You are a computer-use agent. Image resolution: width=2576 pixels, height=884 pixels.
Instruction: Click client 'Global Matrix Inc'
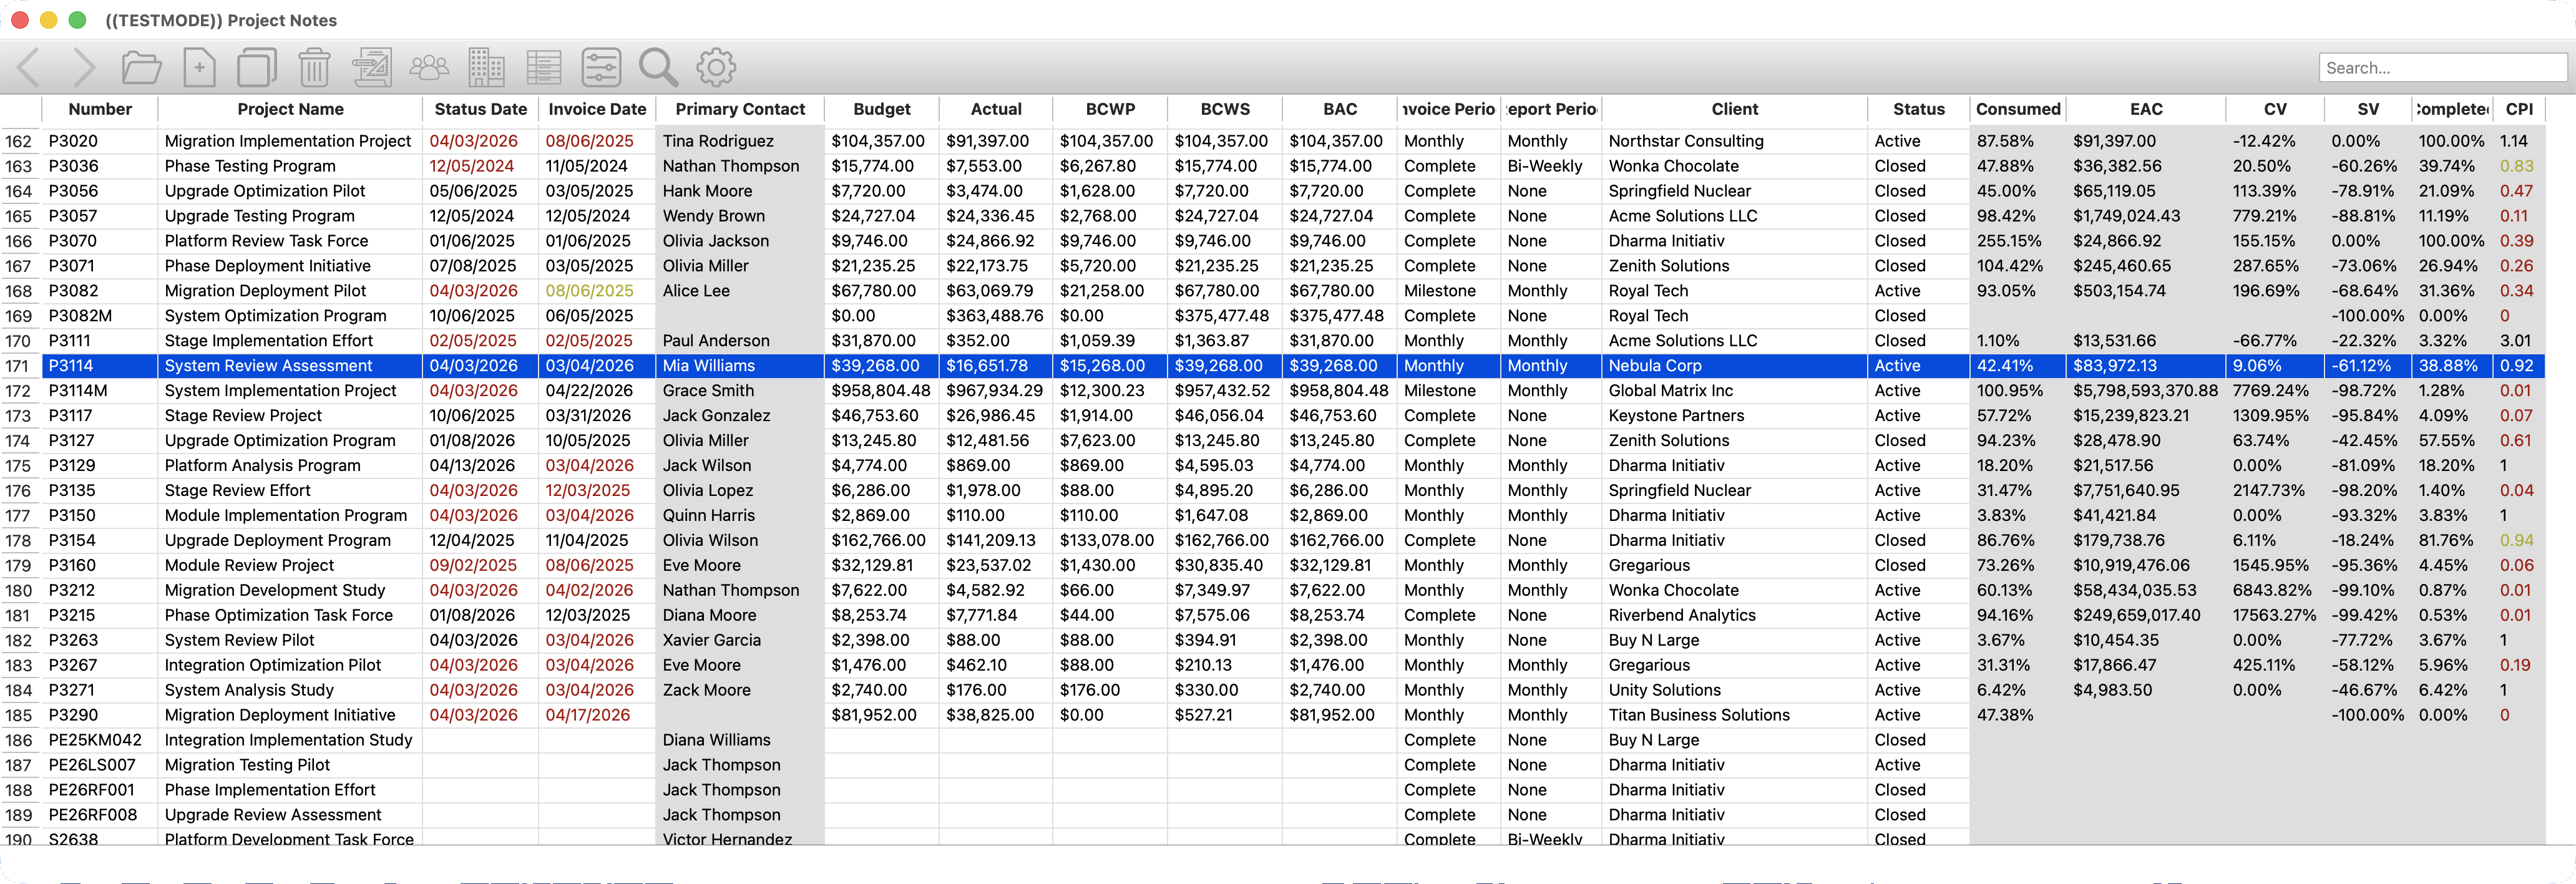[1671, 391]
